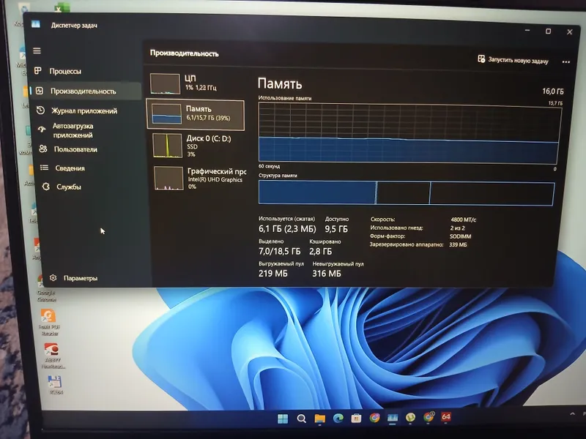Screen dimensions: 586x439
Task: Select the Производительность section
Action: tap(84, 91)
